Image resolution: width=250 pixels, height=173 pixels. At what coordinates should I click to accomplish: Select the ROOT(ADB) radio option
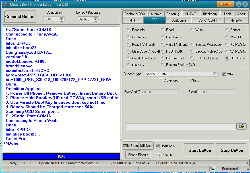click(162, 51)
